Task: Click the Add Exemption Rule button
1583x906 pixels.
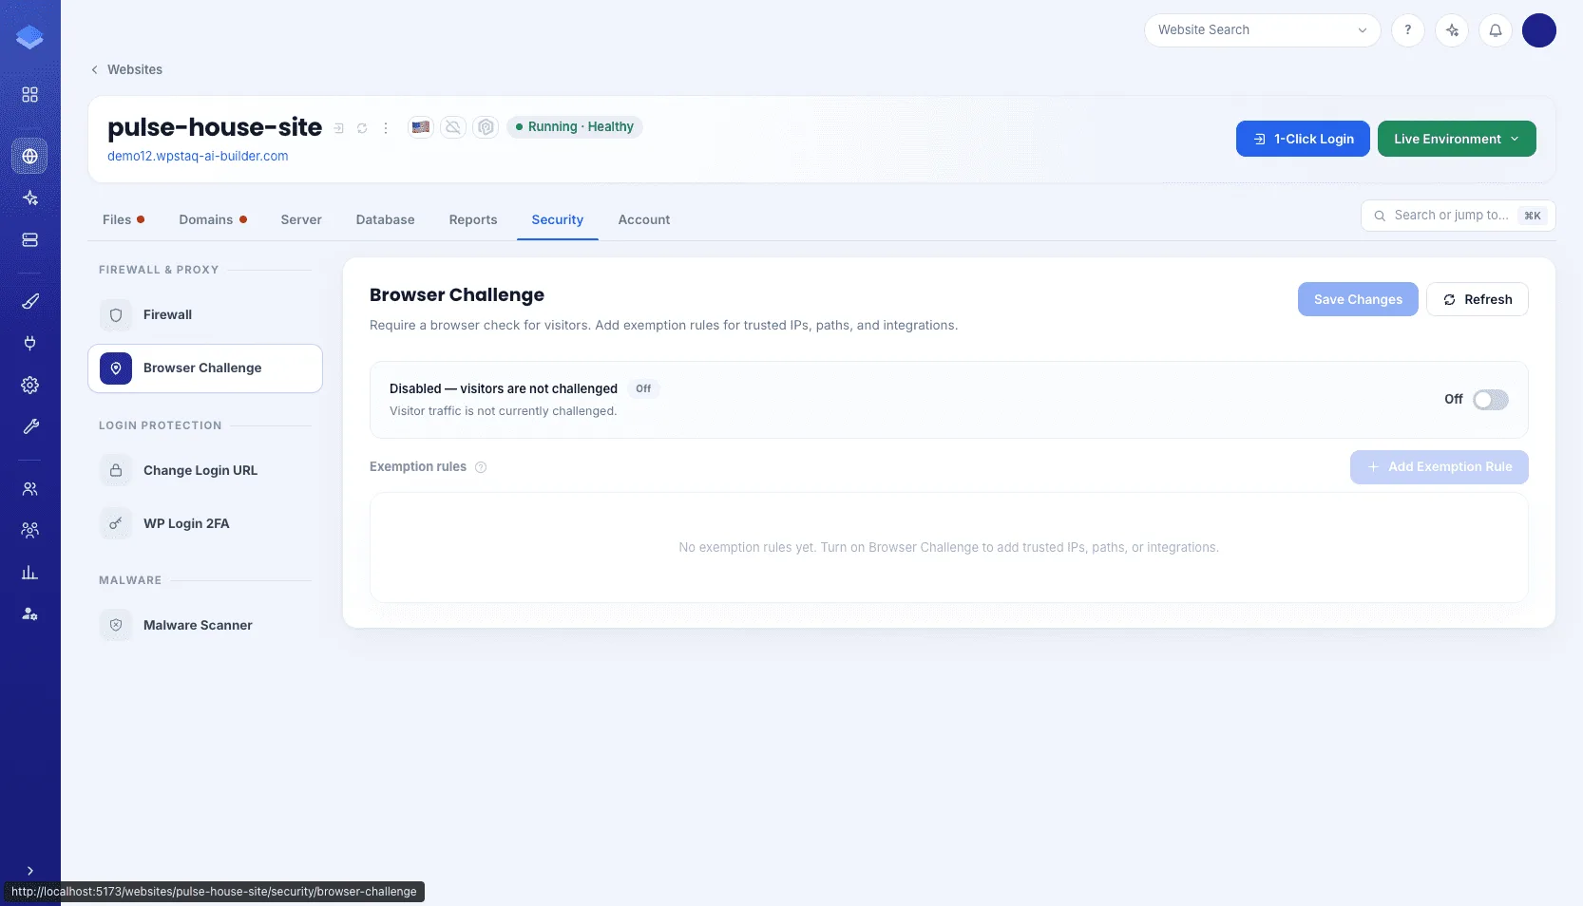Action: 1439,467
